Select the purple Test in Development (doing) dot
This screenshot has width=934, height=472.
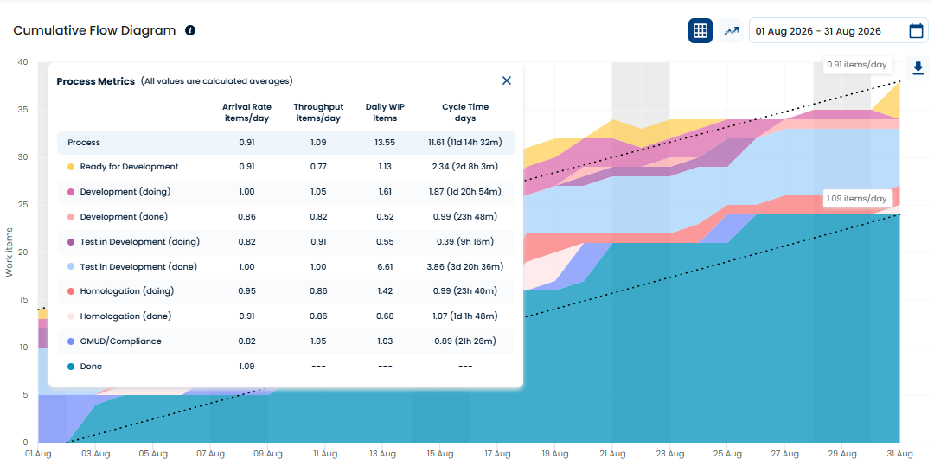[71, 242]
